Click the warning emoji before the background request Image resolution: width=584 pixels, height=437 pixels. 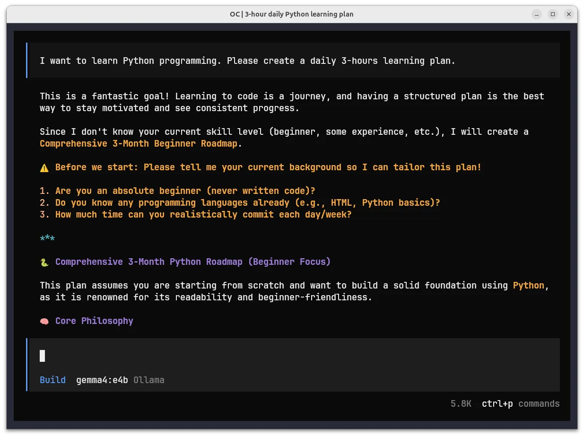coord(44,167)
